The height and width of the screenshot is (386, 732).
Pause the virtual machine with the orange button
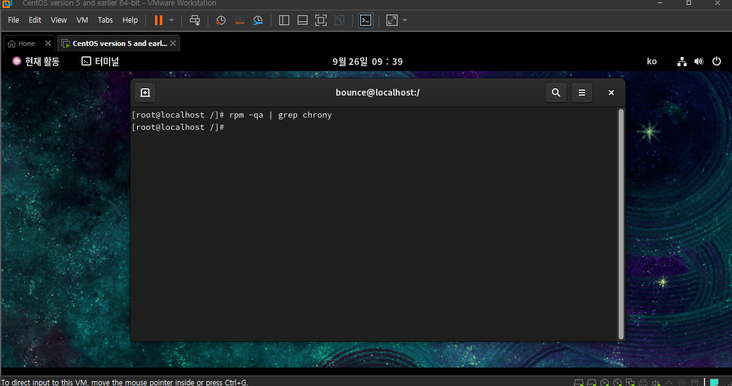point(159,20)
